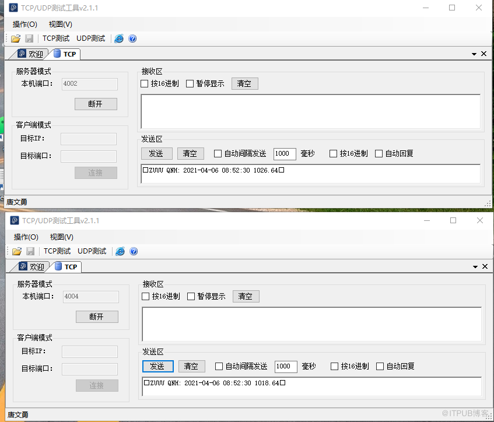
Task: Click the Internet Explorer icon in bottom window toolbar
Action: 120,251
